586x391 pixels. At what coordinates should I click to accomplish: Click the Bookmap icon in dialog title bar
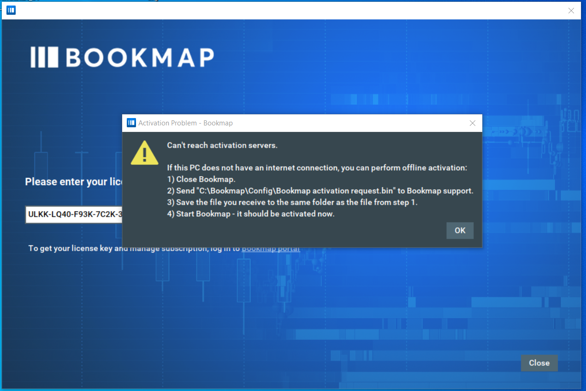[x=131, y=123]
